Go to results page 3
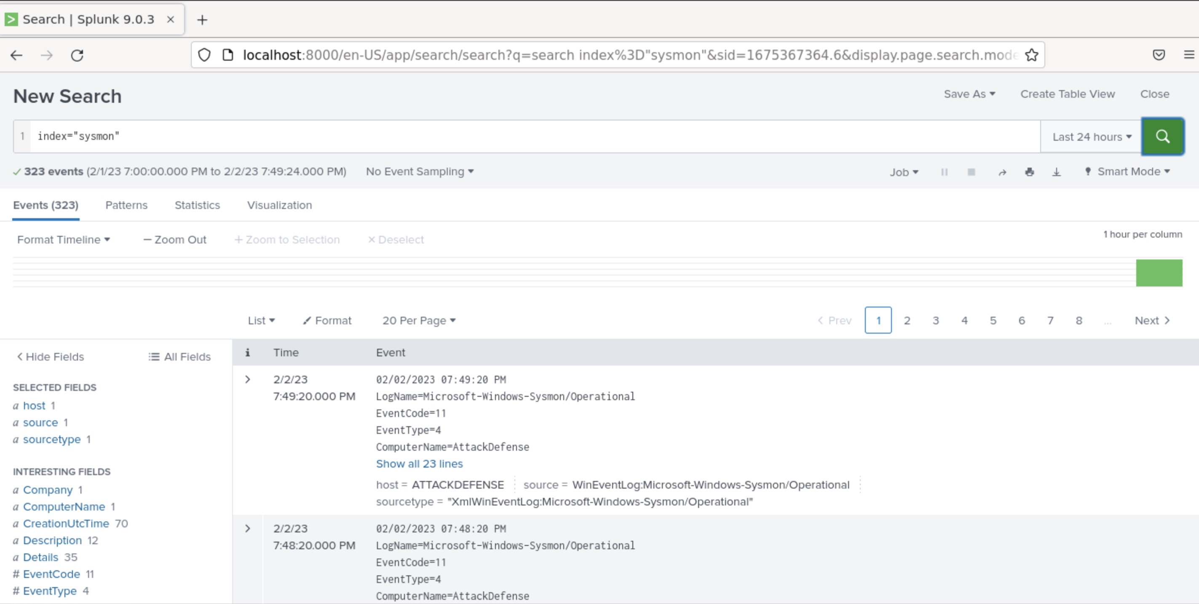Screen dimensions: 1199x604 [x=936, y=321]
